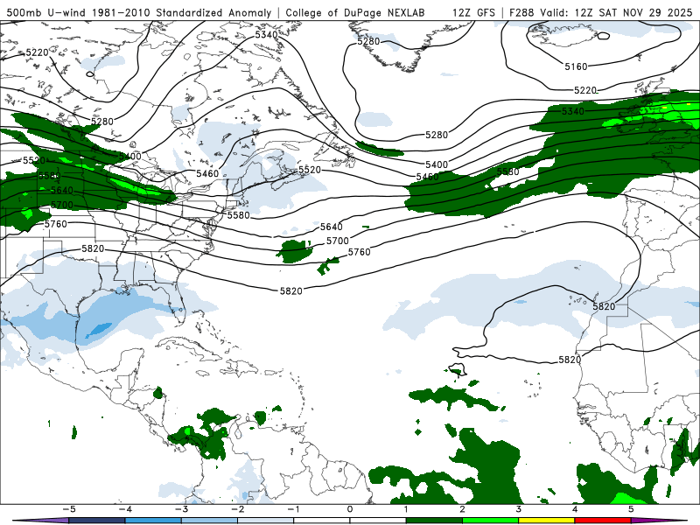This screenshot has width=700, height=525.
Task: Click the 5280 contour label over southern Greenland
Action: tap(368, 41)
